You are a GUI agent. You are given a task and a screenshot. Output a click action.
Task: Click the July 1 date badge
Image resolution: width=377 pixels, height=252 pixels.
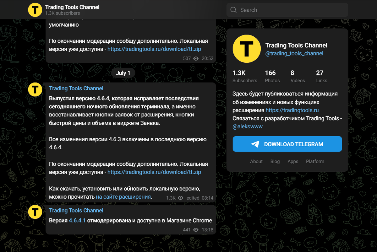(x=123, y=73)
